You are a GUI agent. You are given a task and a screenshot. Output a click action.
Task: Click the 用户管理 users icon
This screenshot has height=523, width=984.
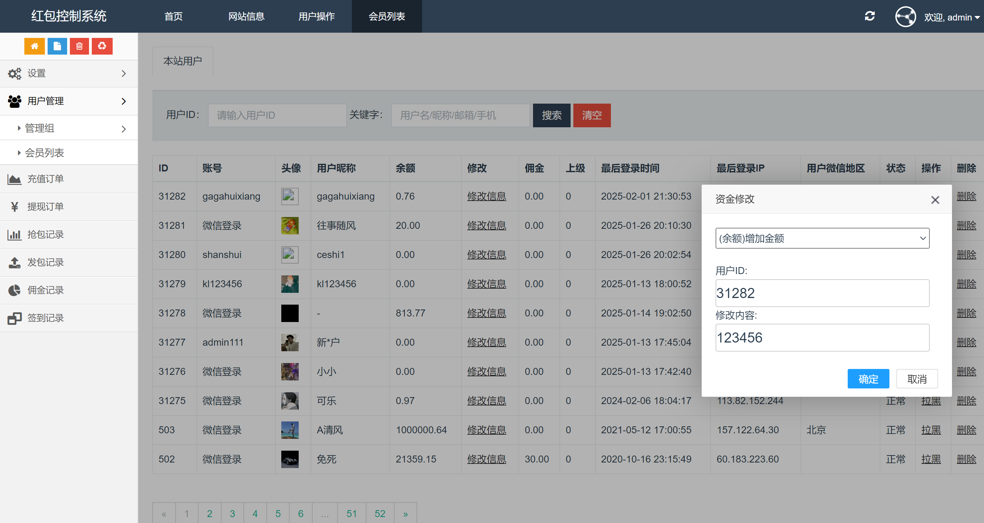point(14,101)
